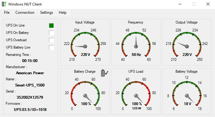Viewport: 215px width, 117px height.
Task: Click the 270 mark on Input Voltage gauge
Action: point(98,60)
